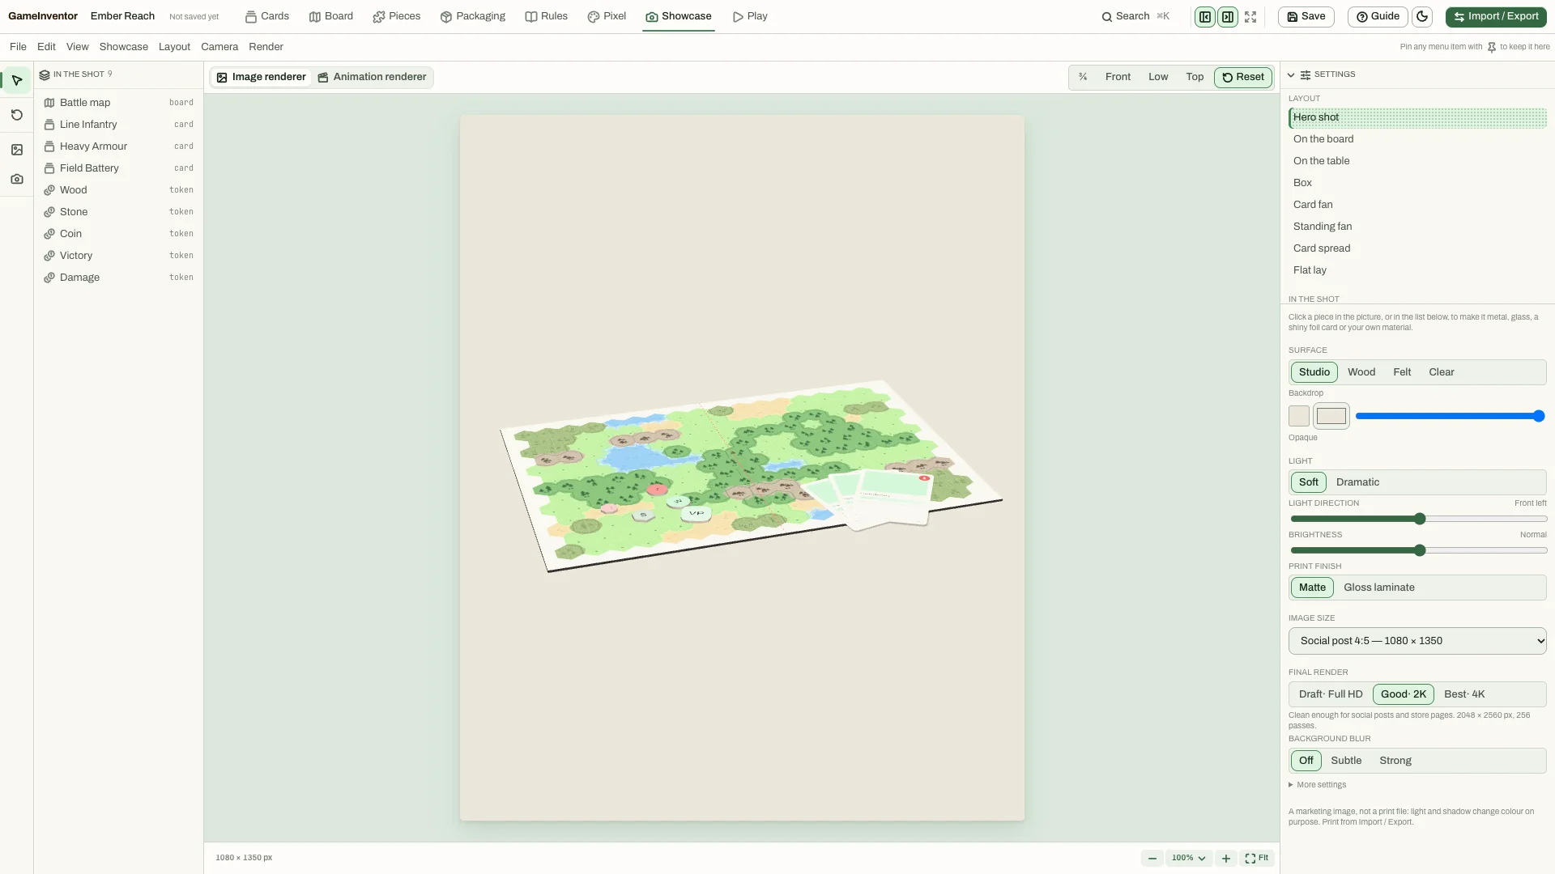
Task: Choose the Felt surface
Action: tap(1402, 372)
